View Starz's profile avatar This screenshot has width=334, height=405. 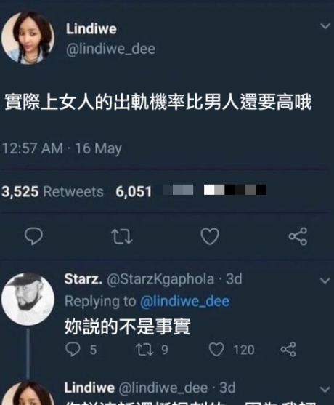(x=28, y=299)
